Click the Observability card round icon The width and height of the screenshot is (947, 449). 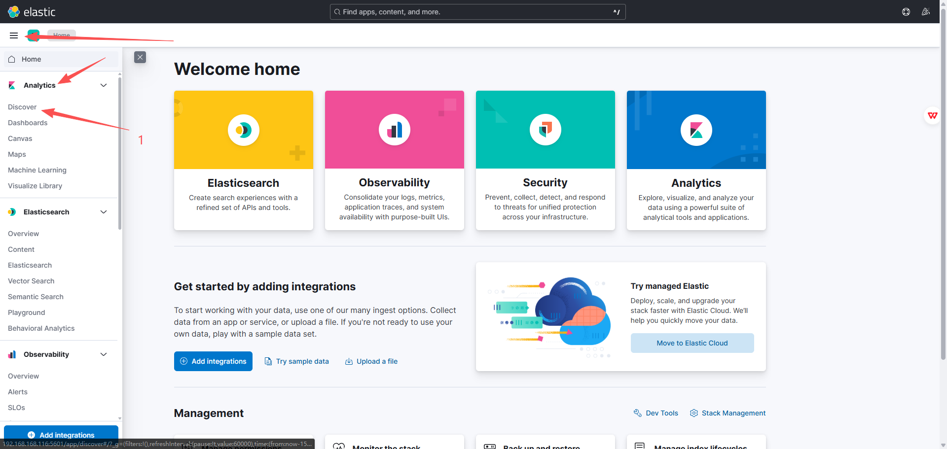pos(395,130)
